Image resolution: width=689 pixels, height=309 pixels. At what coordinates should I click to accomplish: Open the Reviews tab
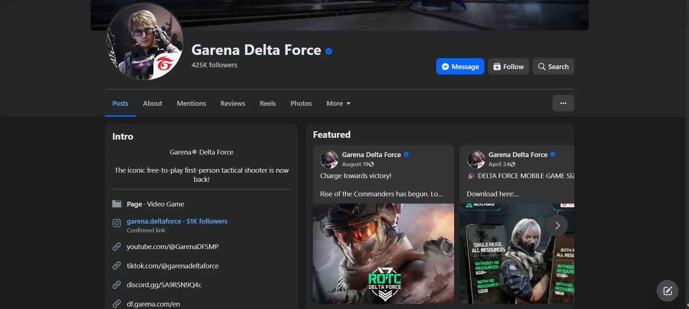click(x=233, y=104)
